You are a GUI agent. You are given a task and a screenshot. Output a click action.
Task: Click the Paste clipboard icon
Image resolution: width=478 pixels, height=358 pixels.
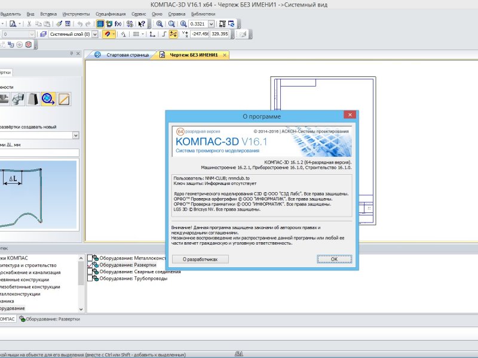(x=47, y=24)
